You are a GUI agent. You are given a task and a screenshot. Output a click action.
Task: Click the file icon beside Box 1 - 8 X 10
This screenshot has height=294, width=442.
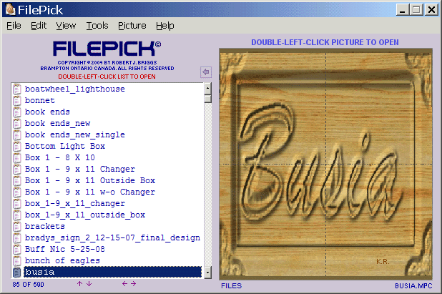pos(17,158)
